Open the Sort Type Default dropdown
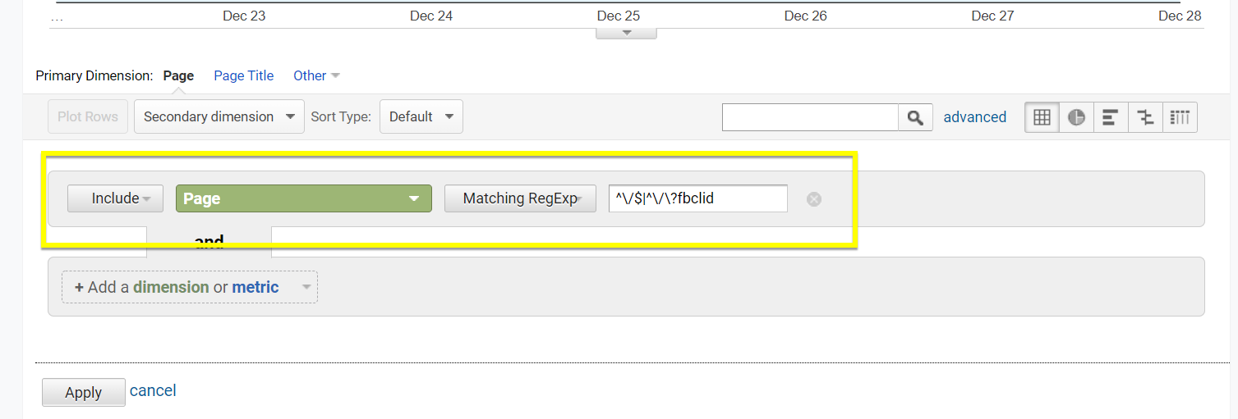 coord(421,116)
